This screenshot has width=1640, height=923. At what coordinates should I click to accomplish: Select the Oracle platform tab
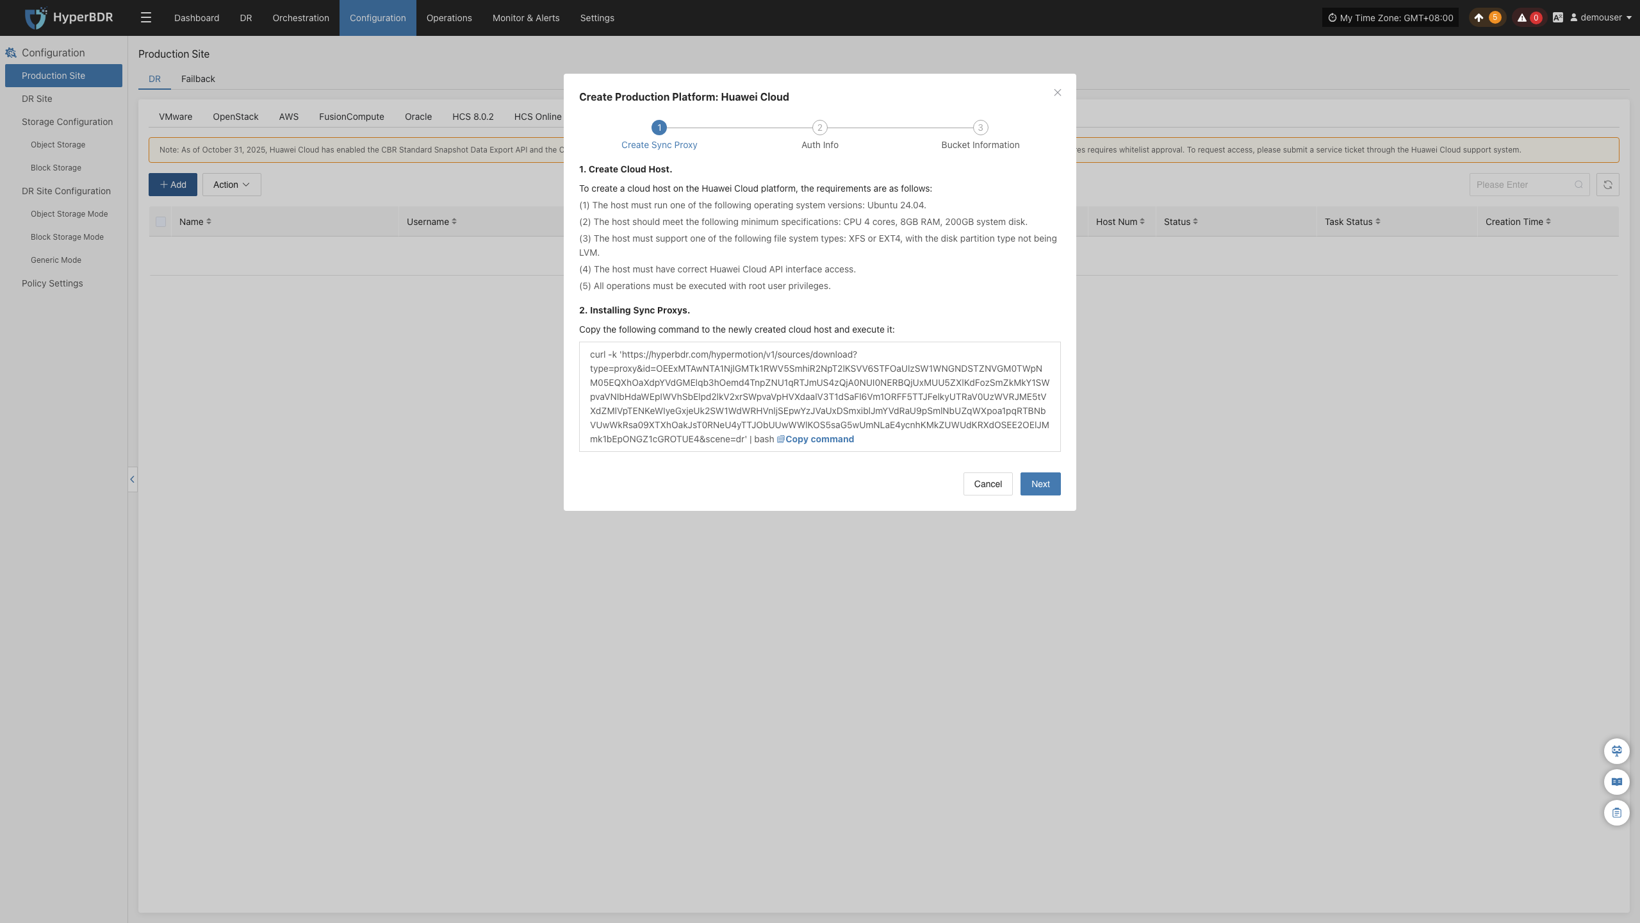pyautogui.click(x=418, y=117)
